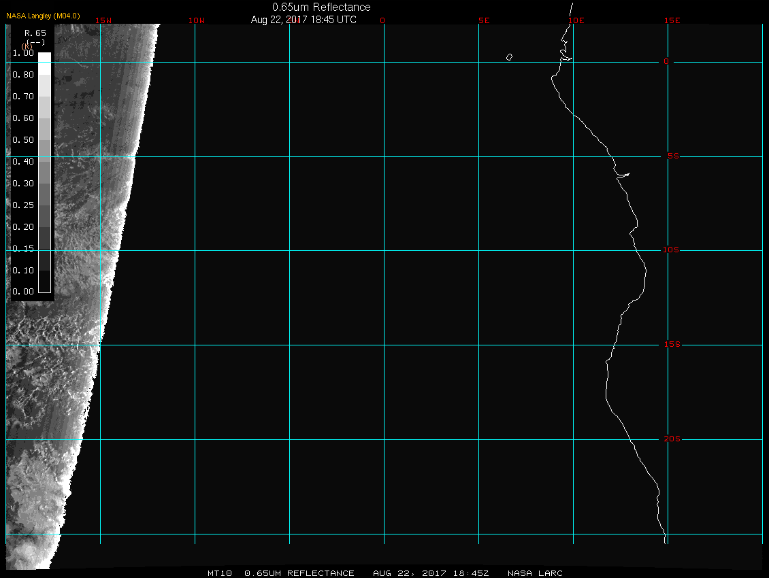Select the 10W longitude label
769x578 pixels.
click(x=196, y=20)
